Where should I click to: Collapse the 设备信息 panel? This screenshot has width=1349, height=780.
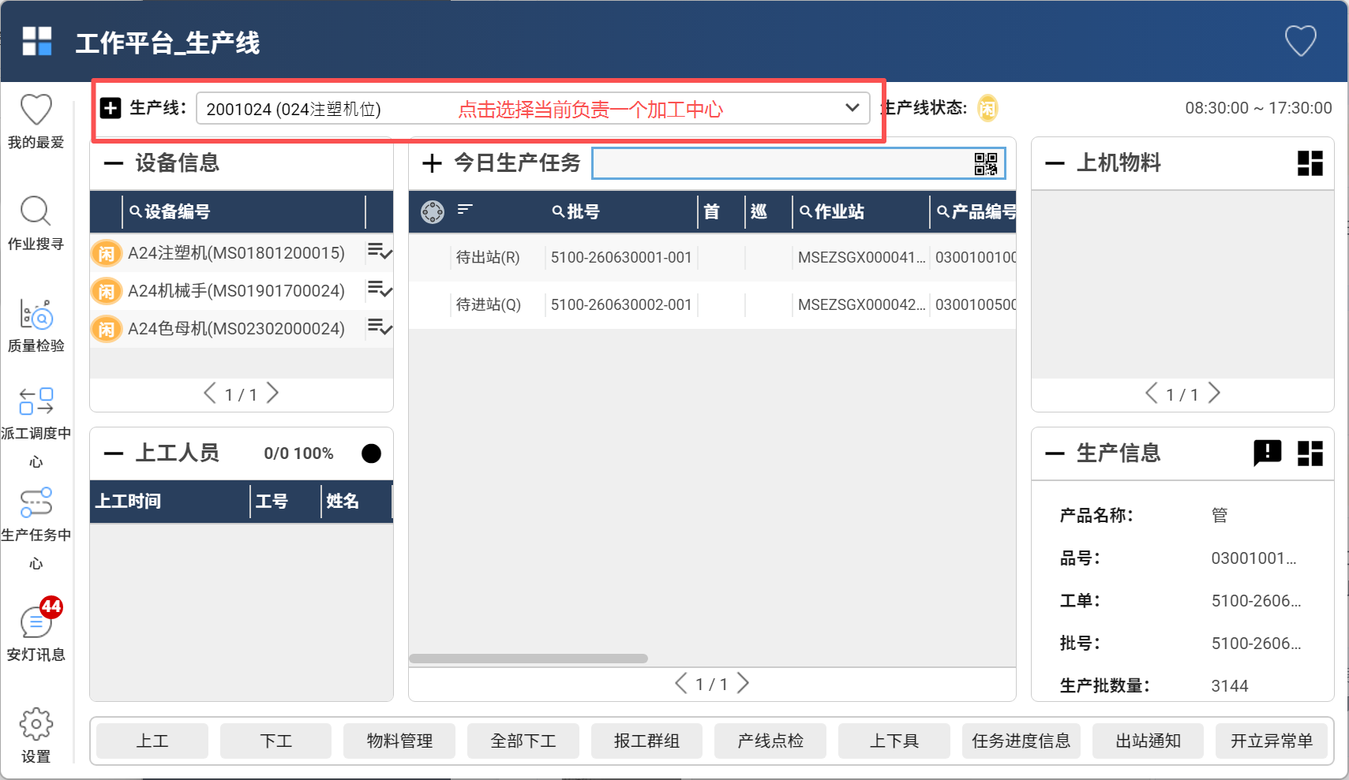tap(114, 163)
